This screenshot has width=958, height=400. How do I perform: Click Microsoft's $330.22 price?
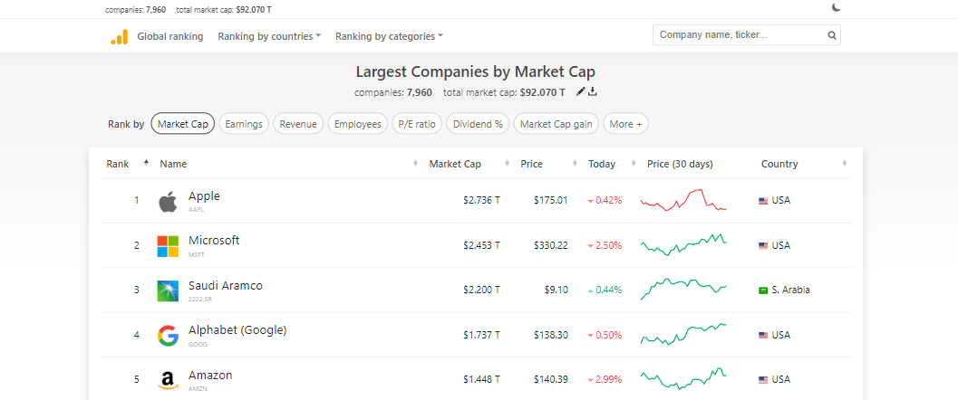click(550, 245)
